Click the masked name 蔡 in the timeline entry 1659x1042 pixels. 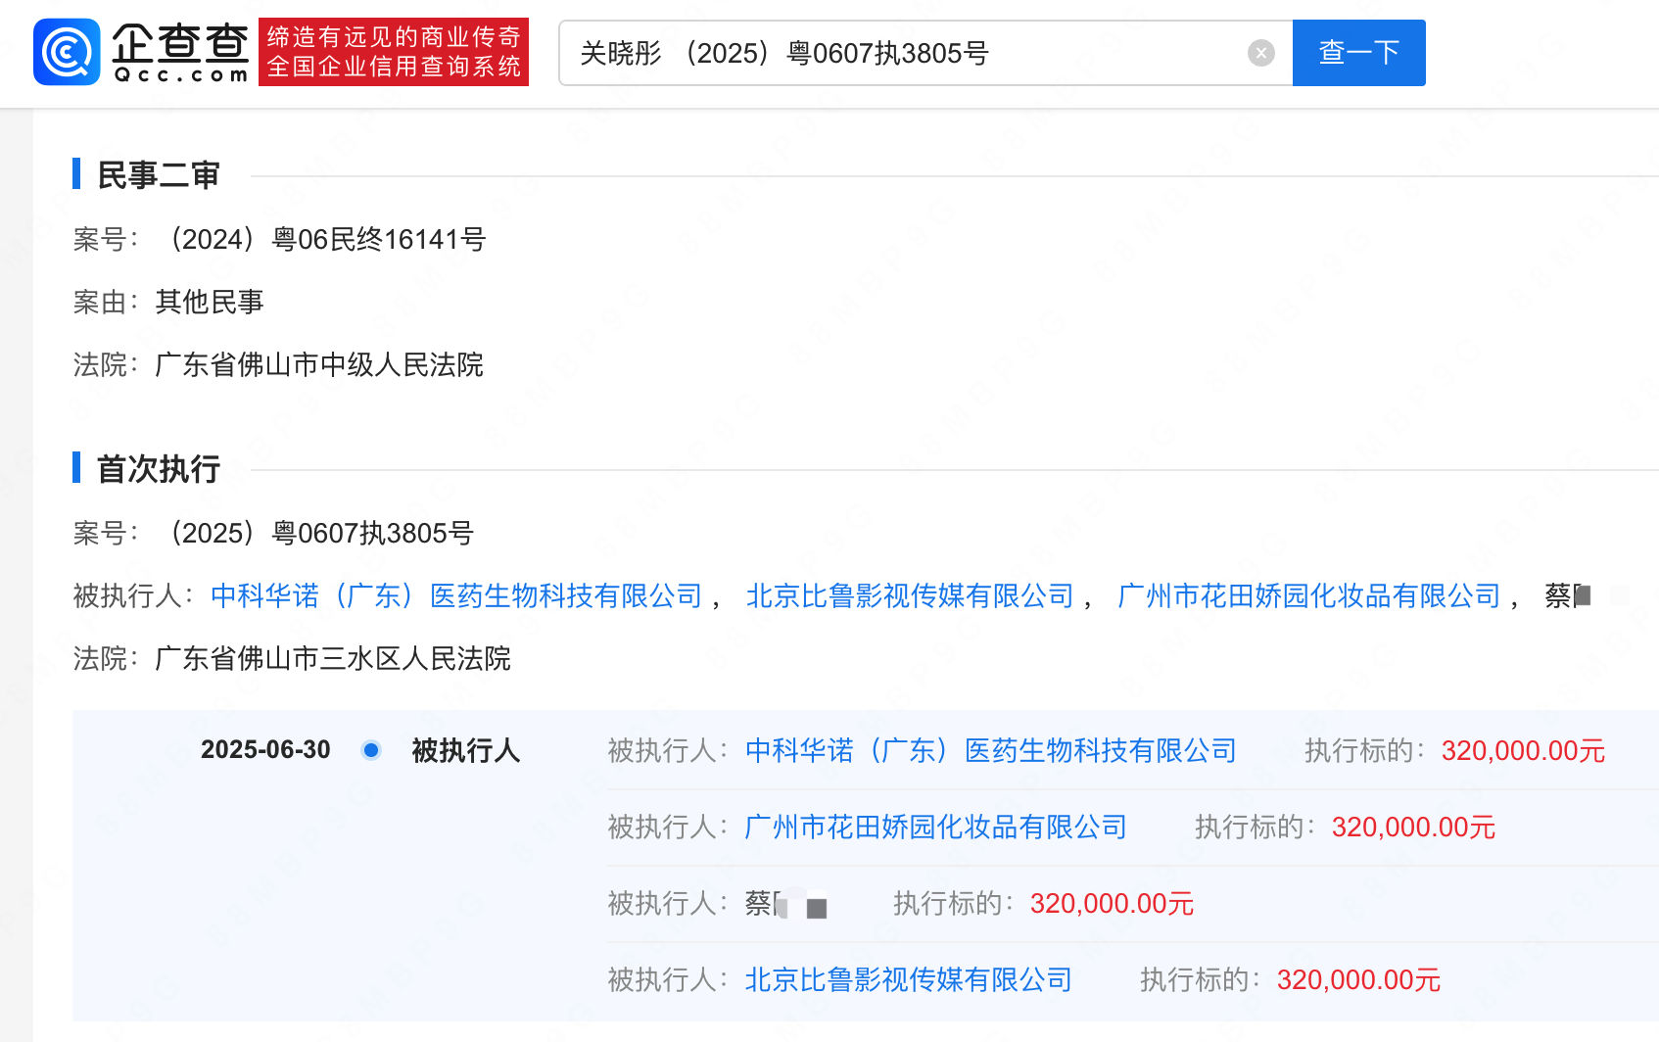[x=785, y=903]
